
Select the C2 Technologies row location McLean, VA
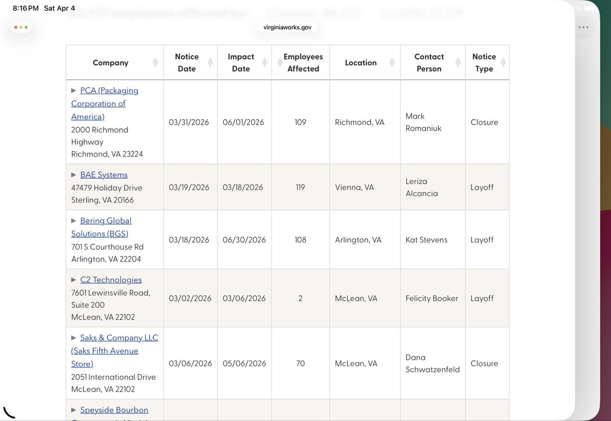click(x=356, y=298)
